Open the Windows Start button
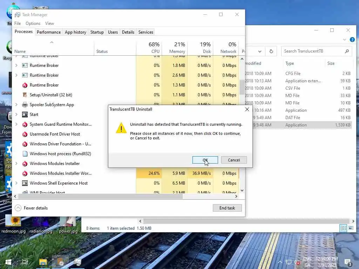The width and height of the screenshot is (359, 269). [8, 262]
